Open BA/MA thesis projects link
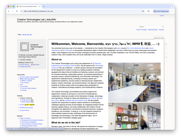The image size is (181, 138). click(26, 107)
